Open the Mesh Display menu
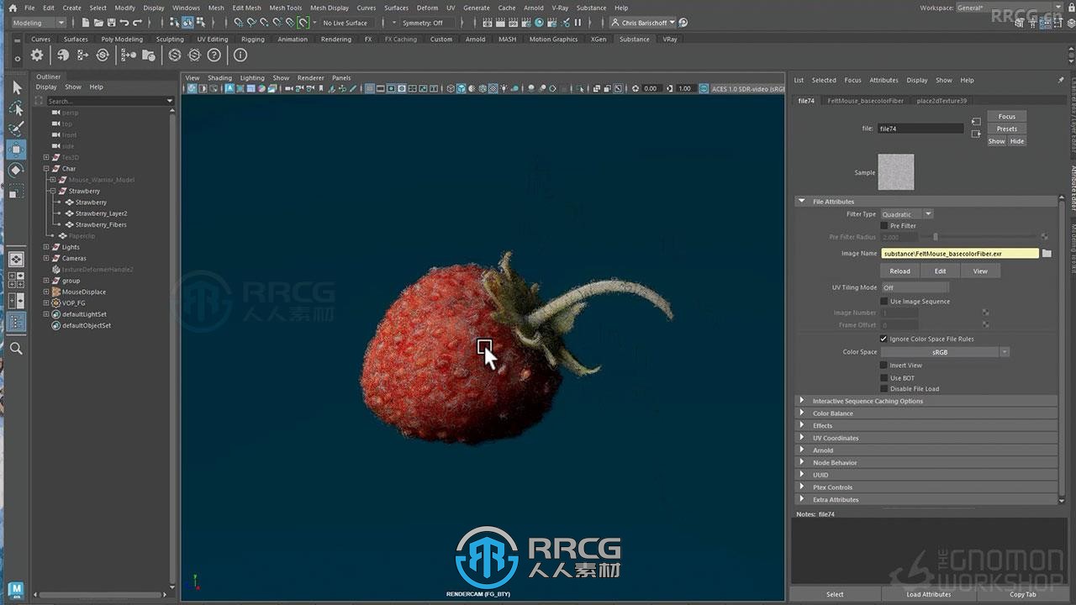This screenshot has height=605, width=1076. point(330,8)
